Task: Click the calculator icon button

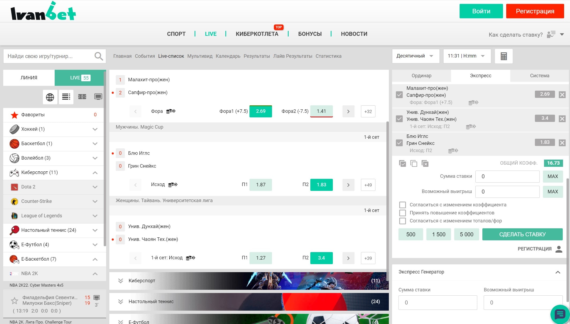Action: (x=504, y=56)
